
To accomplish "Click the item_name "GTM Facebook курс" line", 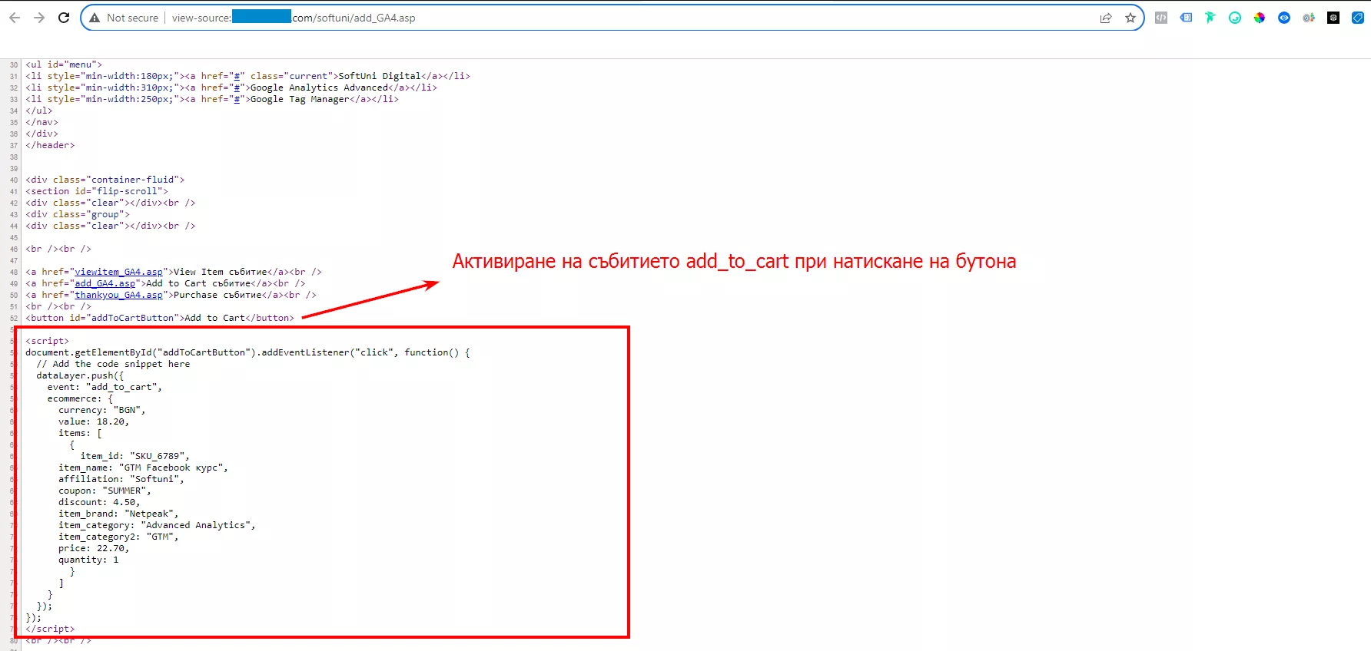I will pyautogui.click(x=143, y=468).
